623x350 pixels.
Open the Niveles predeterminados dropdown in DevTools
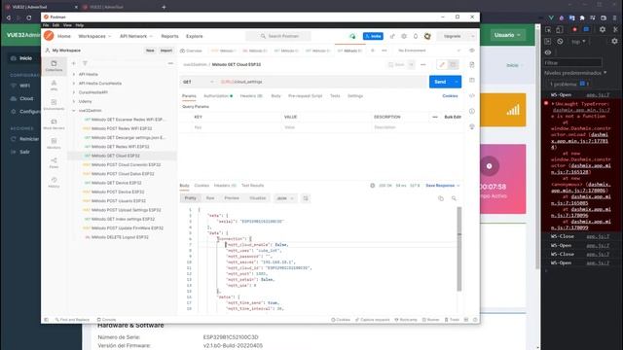click(575, 73)
